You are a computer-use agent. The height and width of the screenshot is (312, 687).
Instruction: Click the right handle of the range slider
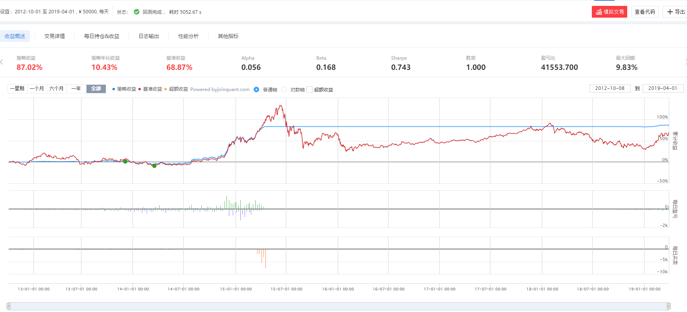pos(669,306)
